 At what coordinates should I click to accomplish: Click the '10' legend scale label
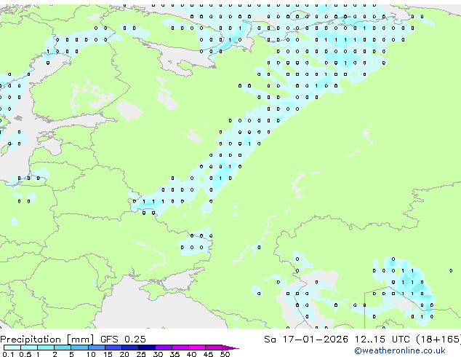(91, 354)
